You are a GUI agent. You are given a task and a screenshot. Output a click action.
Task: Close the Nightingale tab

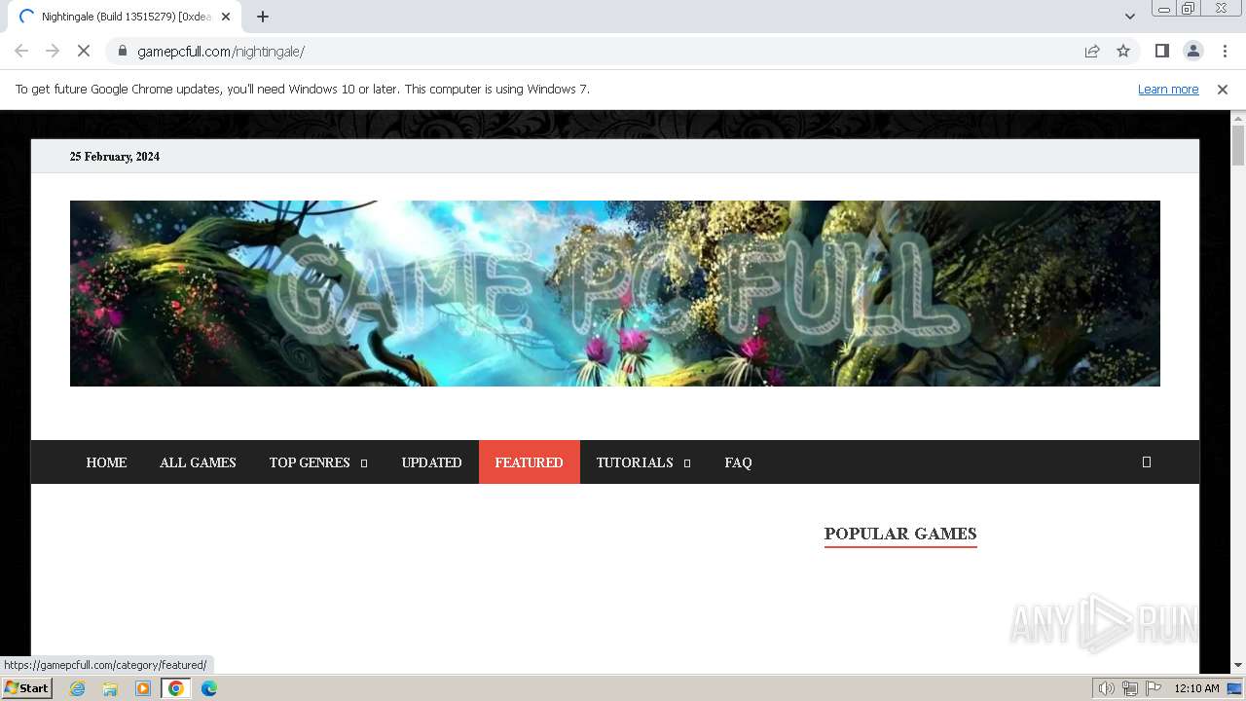tap(226, 17)
